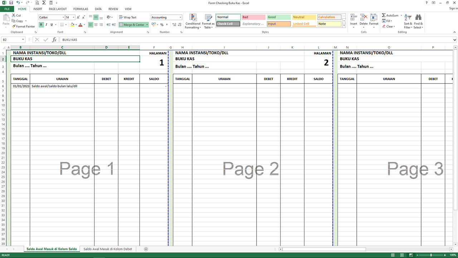Screen dimensions: 458x258
Task: Toggle Wrap Text
Action: click(x=128, y=17)
